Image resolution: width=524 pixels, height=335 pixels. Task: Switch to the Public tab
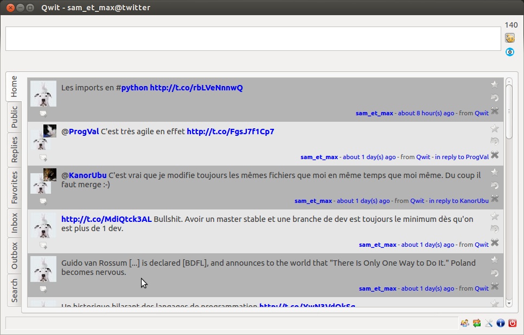click(14, 117)
